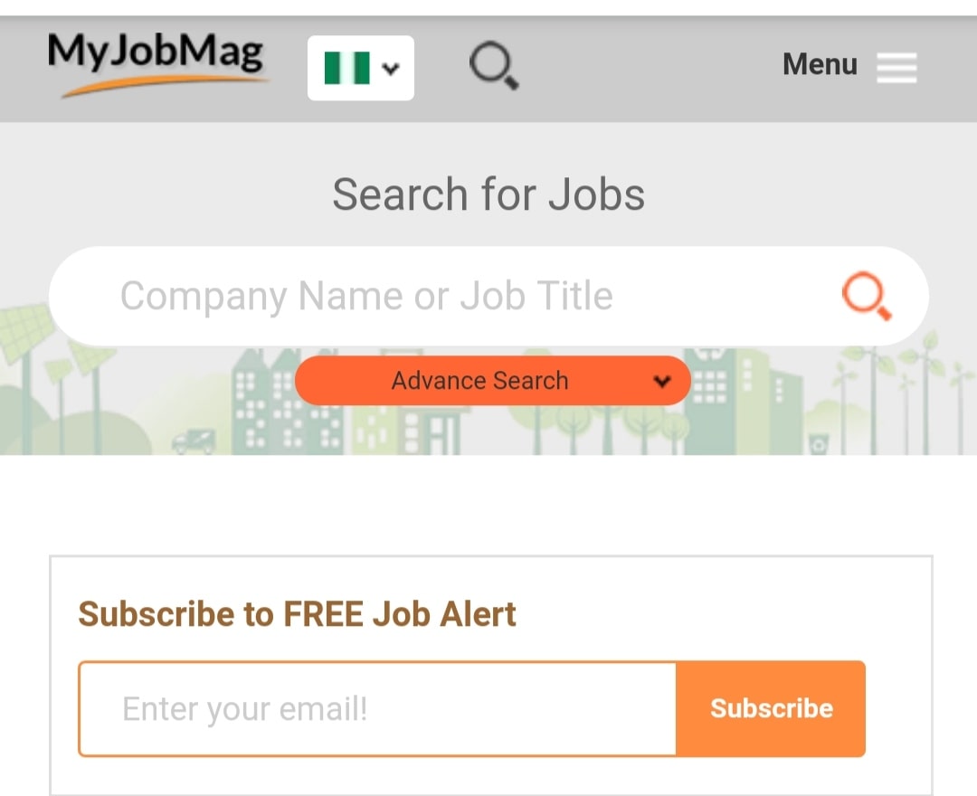Viewport: 977px width, 796px height.
Task: Open the hamburger menu icon
Action: (x=896, y=67)
